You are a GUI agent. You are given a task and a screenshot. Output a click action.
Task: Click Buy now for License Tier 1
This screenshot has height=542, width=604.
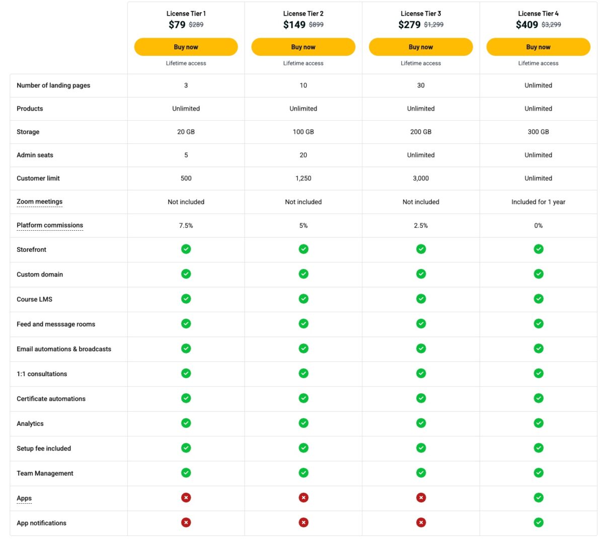click(186, 47)
